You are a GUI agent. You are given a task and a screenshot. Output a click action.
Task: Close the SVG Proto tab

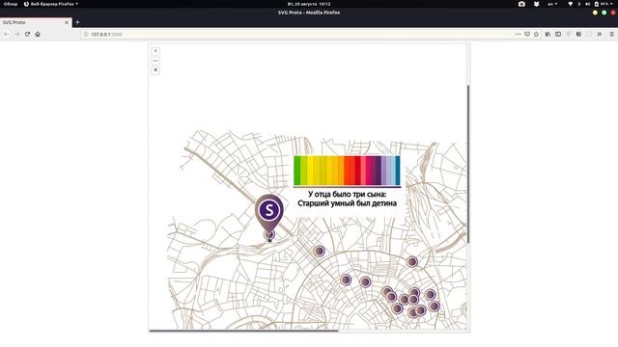[67, 22]
